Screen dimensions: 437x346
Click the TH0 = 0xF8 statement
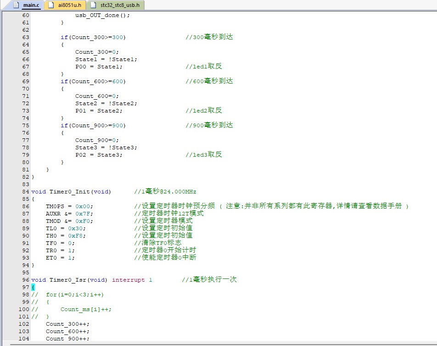tap(65, 236)
